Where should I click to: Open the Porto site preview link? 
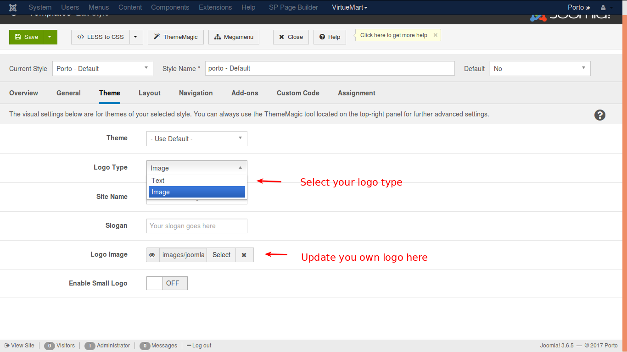pos(579,7)
